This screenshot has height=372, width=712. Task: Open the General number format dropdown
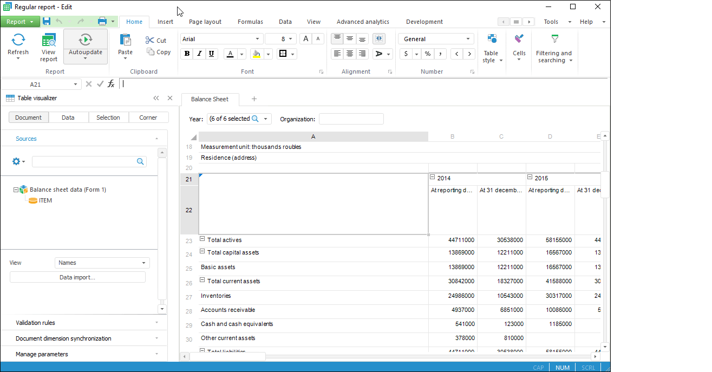(x=468, y=39)
